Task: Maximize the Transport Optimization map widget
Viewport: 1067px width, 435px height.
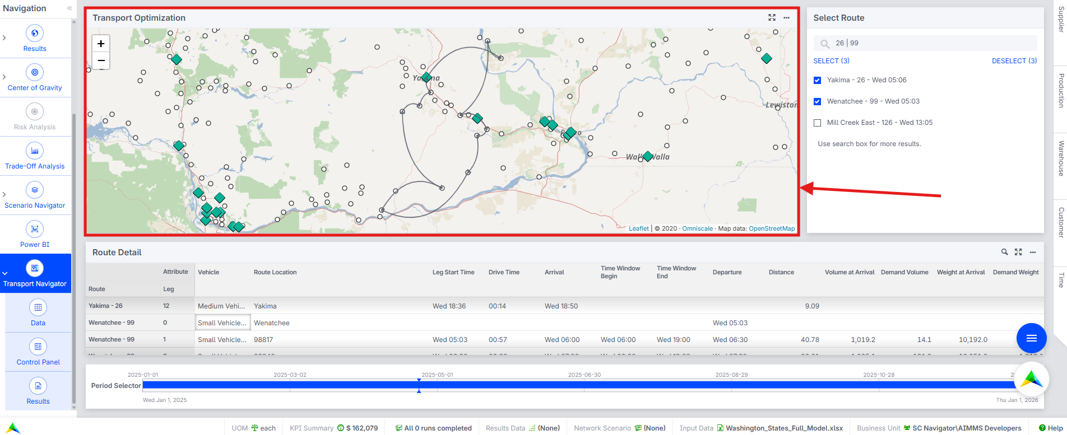Action: (x=772, y=18)
